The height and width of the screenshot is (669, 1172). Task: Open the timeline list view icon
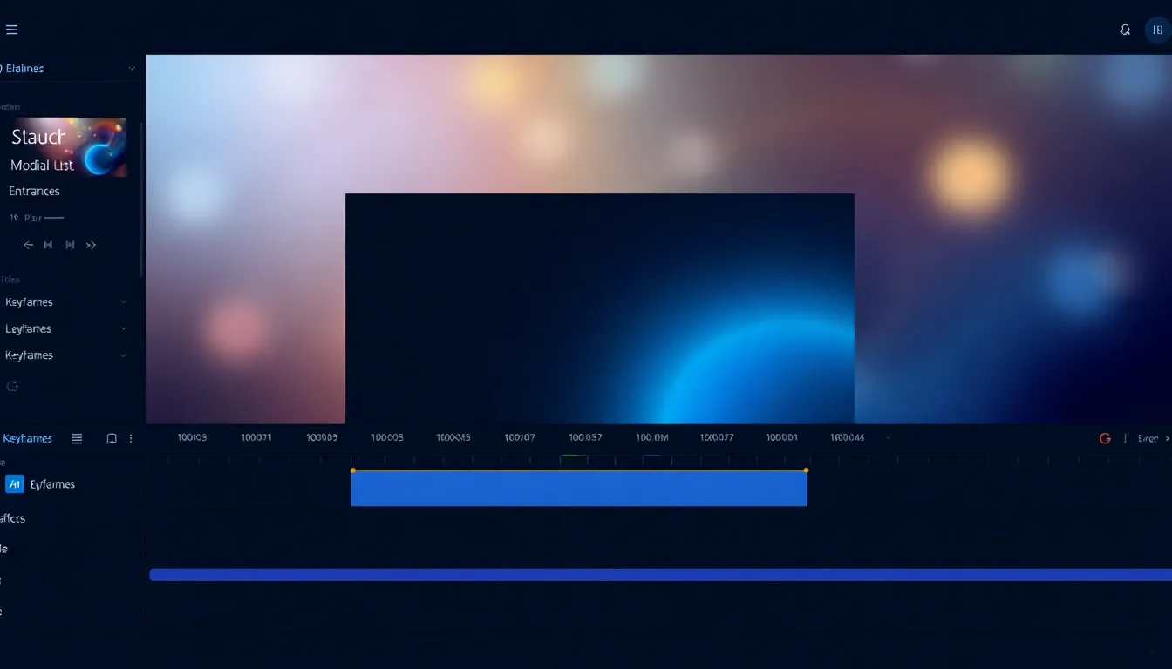(x=77, y=438)
